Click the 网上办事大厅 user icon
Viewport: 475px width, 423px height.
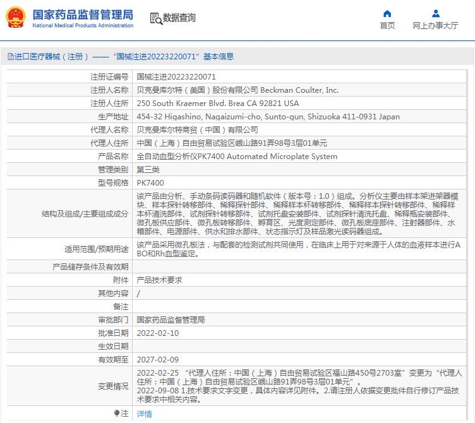pos(436,13)
